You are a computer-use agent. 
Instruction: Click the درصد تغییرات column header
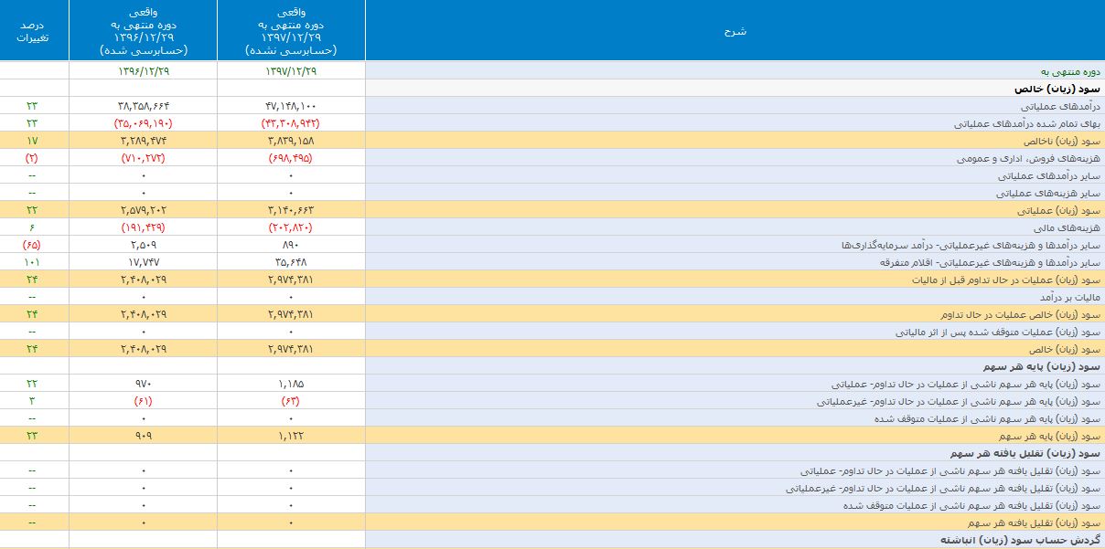tap(34, 31)
